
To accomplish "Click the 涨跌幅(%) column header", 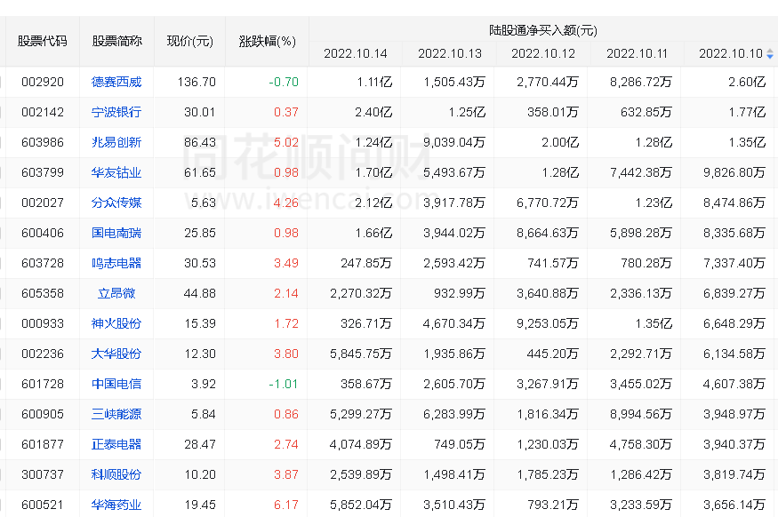I will coord(267,41).
